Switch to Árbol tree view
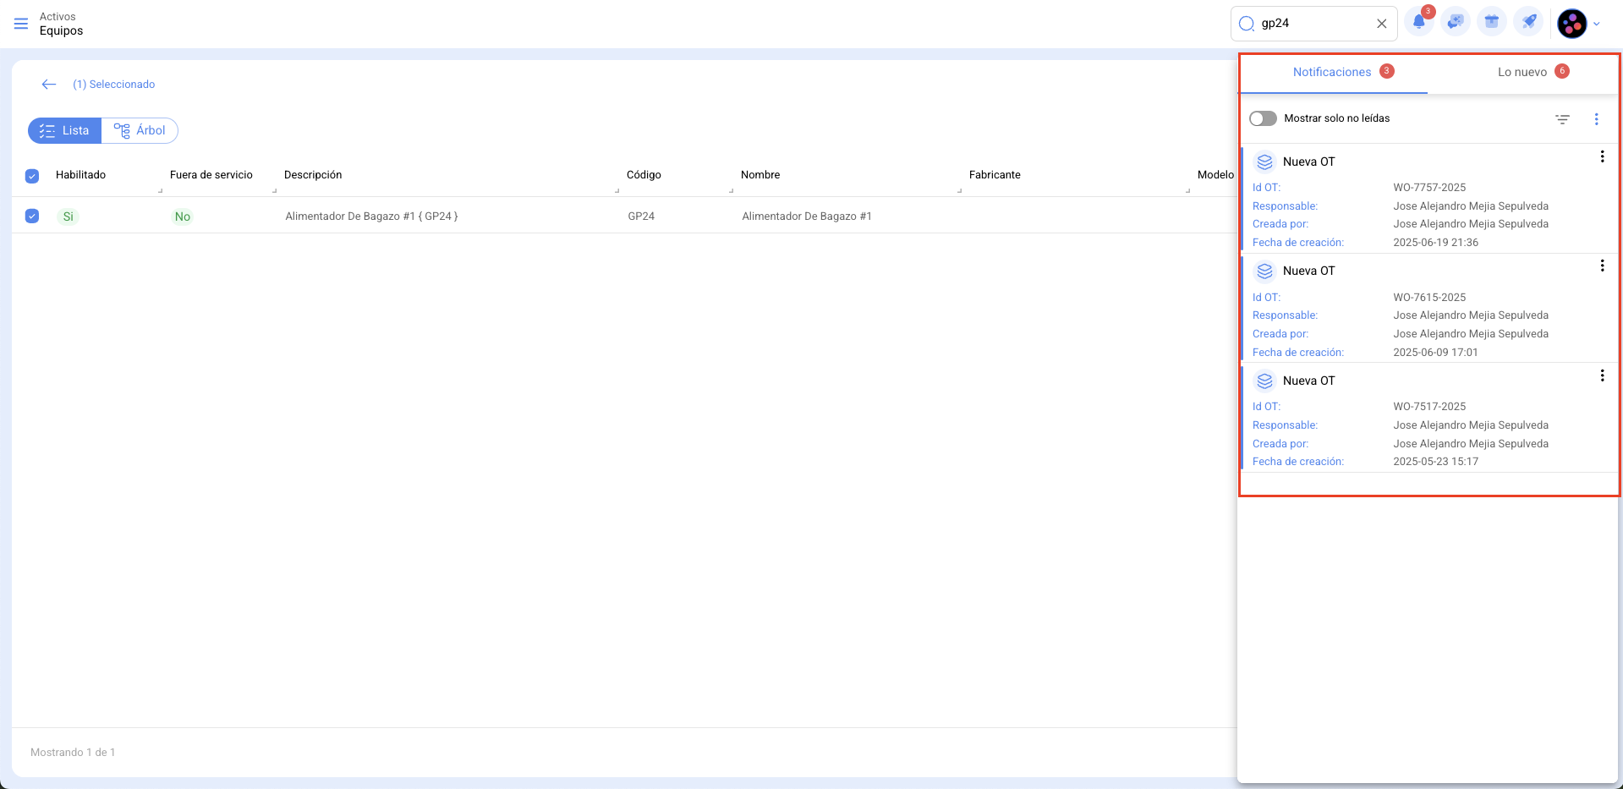Viewport: 1623px width, 789px height. (x=140, y=131)
